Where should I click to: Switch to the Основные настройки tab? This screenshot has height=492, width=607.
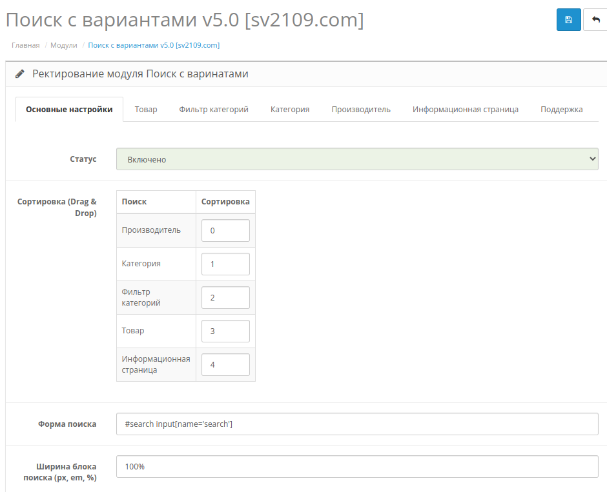(69, 110)
